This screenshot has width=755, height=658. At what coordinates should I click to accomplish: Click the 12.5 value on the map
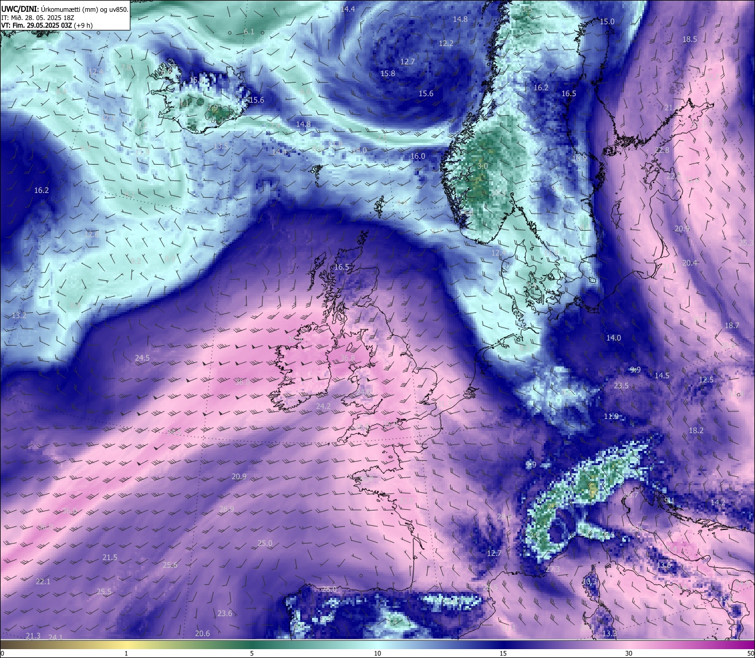(x=706, y=379)
